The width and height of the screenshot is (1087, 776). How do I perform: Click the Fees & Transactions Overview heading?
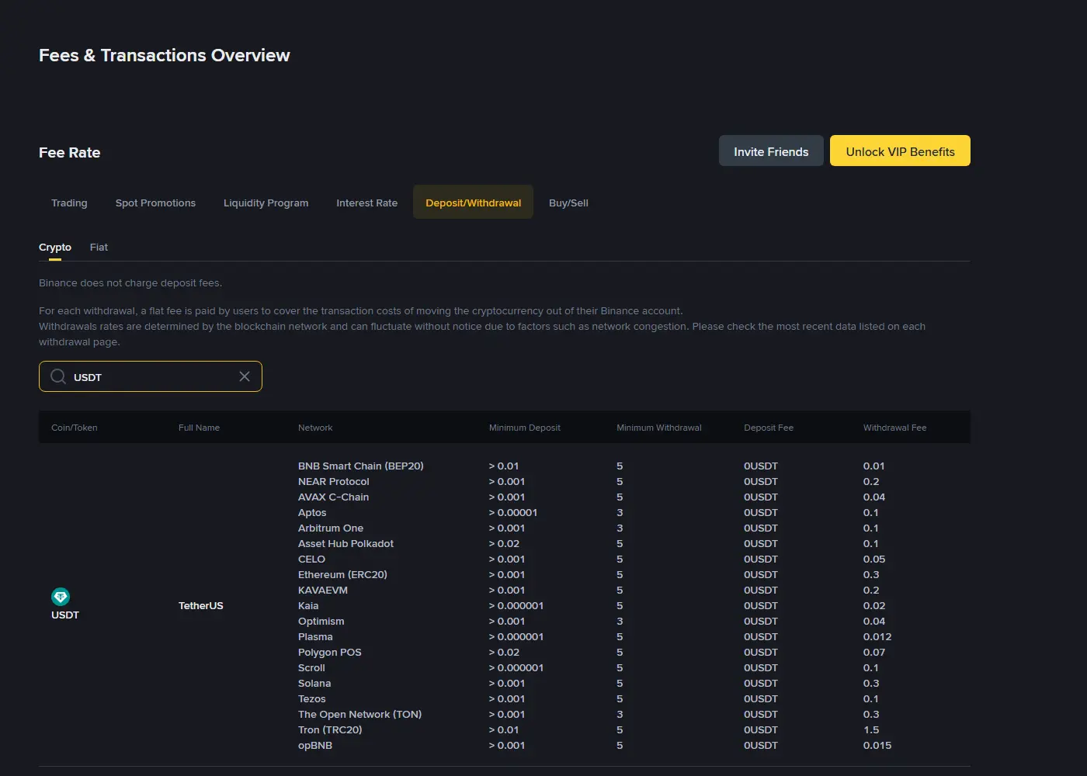165,55
